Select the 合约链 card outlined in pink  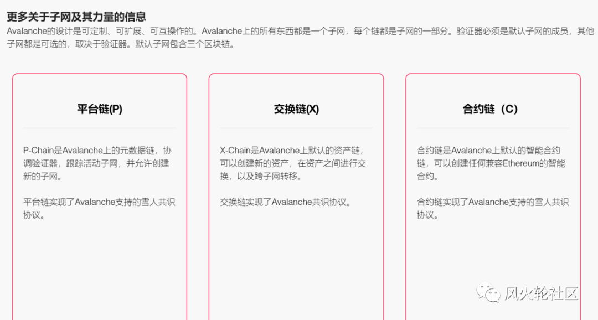[492, 197]
